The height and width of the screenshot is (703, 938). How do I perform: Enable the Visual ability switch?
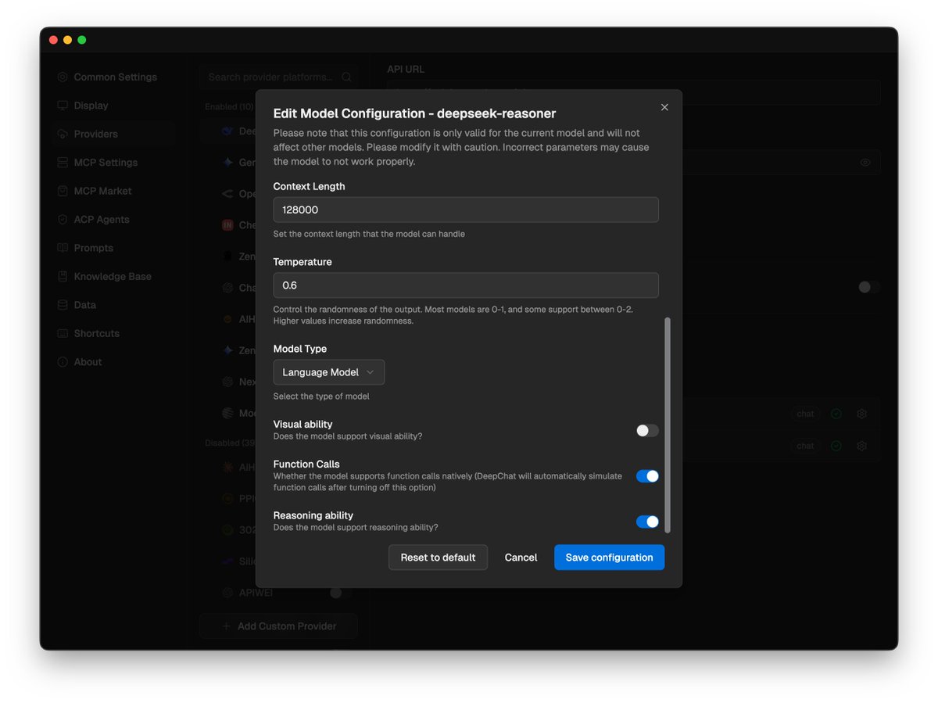647,430
